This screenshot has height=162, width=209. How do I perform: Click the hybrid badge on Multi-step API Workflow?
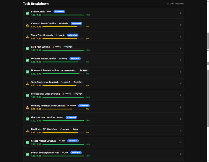point(76,129)
